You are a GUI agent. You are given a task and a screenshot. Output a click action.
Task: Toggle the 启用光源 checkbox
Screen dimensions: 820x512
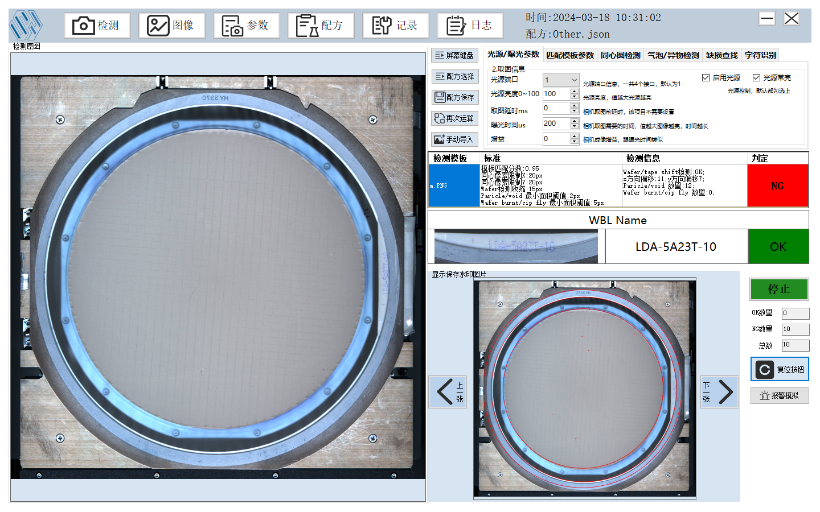706,78
